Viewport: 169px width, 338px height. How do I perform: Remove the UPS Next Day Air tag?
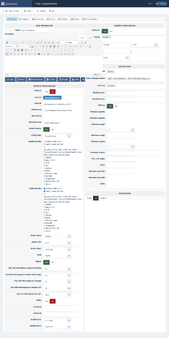pyautogui.click(x=149, y=79)
